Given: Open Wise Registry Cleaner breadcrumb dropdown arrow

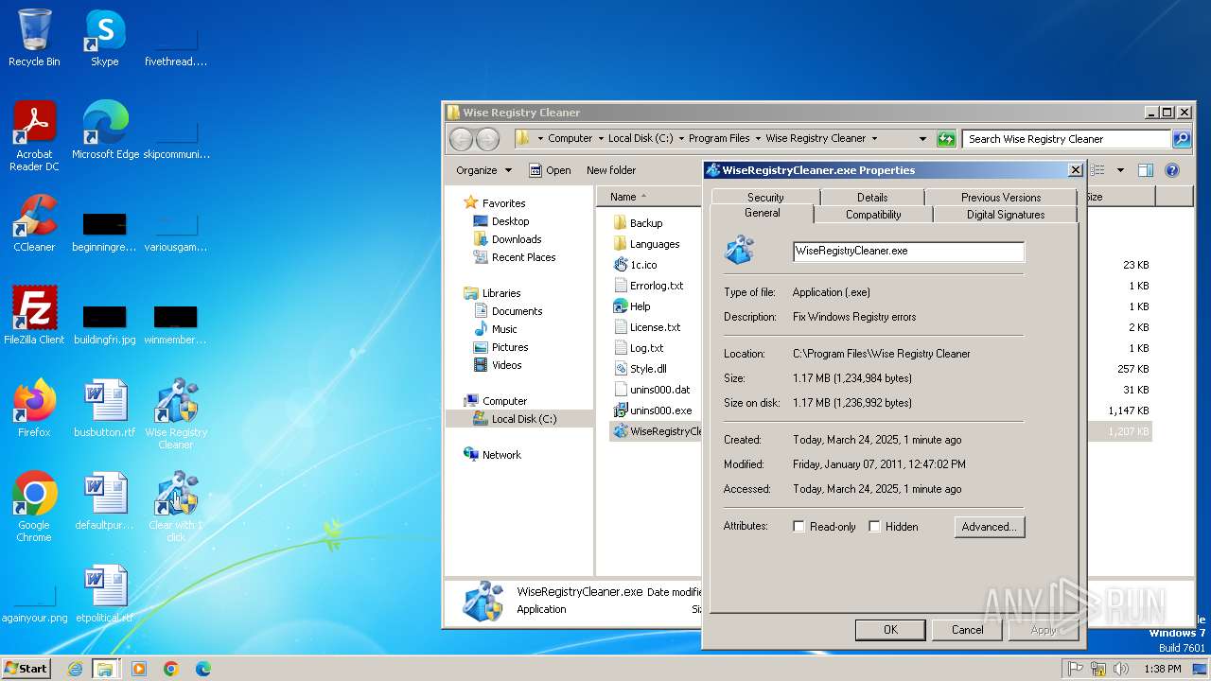Looking at the screenshot, I should click(x=874, y=138).
